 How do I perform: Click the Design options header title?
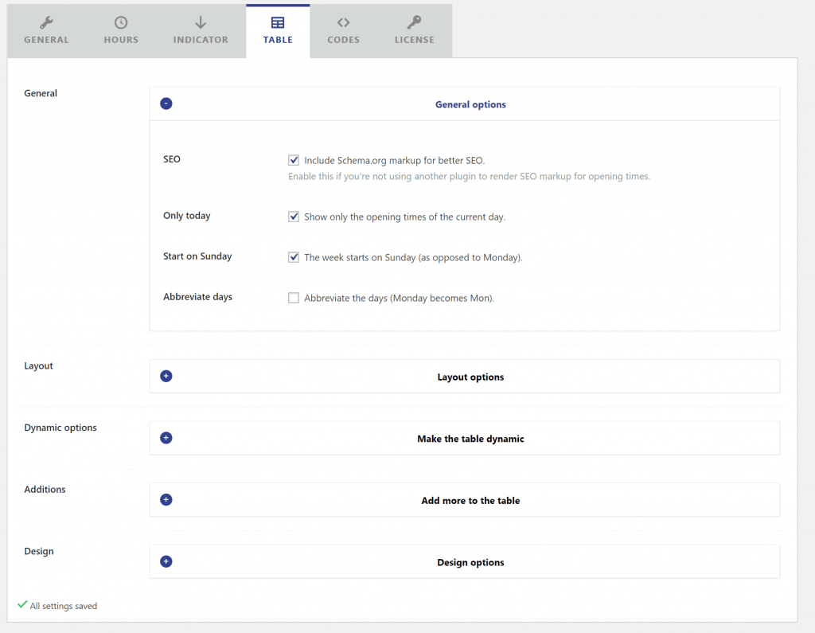pyautogui.click(x=470, y=563)
